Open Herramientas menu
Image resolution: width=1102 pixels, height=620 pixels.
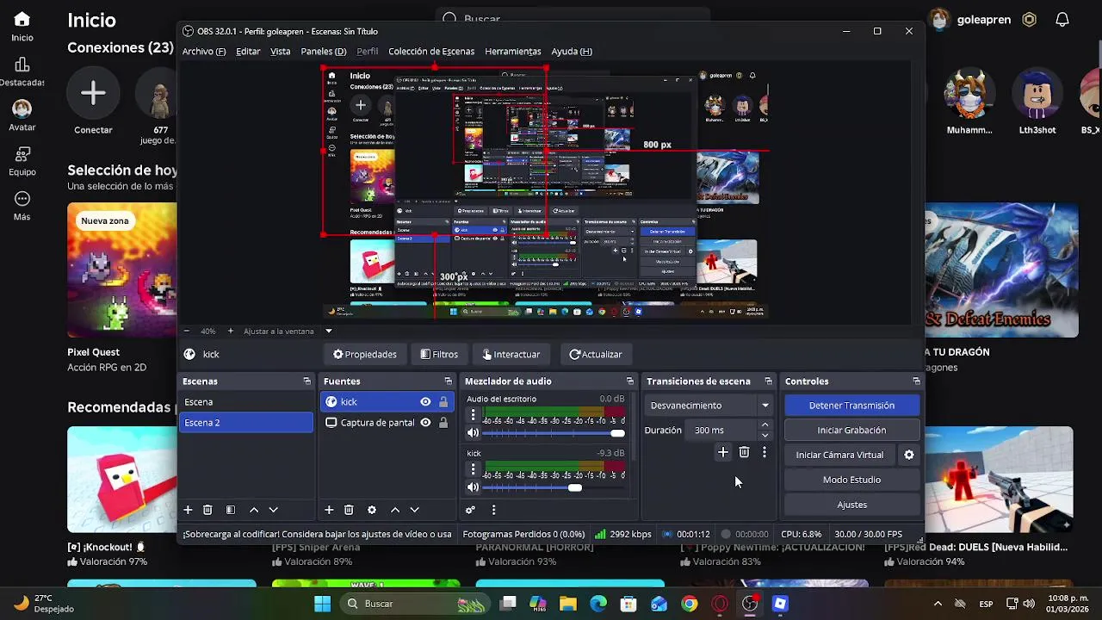(513, 51)
